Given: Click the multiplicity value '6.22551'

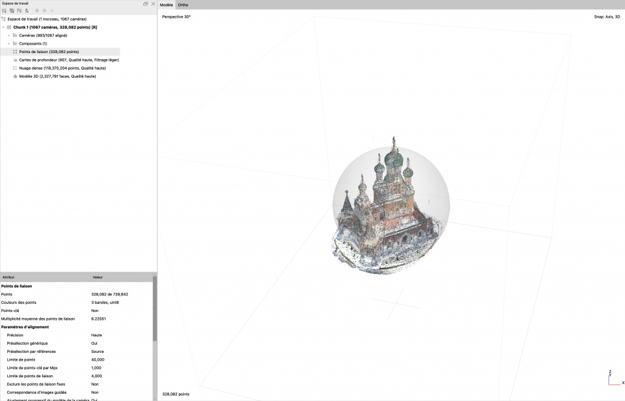Looking at the screenshot, I should pos(98,319).
